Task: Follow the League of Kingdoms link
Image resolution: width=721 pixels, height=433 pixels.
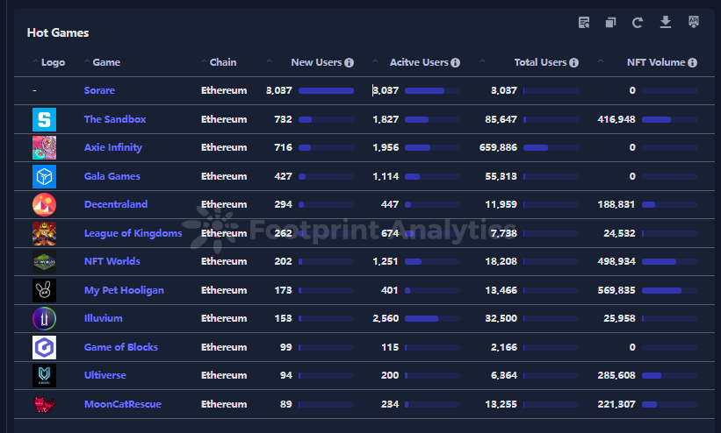Action: coord(133,233)
